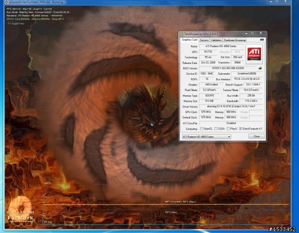Image resolution: width=299 pixels, height=233 pixels.
Task: Enable the PhysX checkbox
Action: point(228,129)
